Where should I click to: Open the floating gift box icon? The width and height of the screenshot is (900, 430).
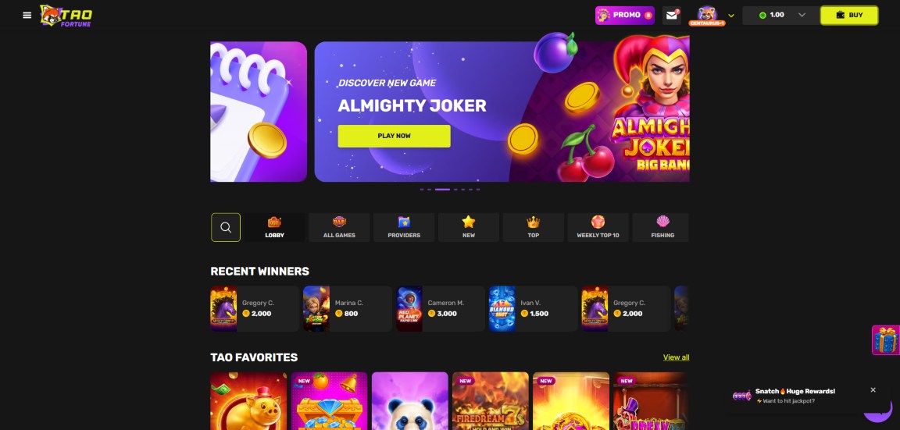point(886,340)
